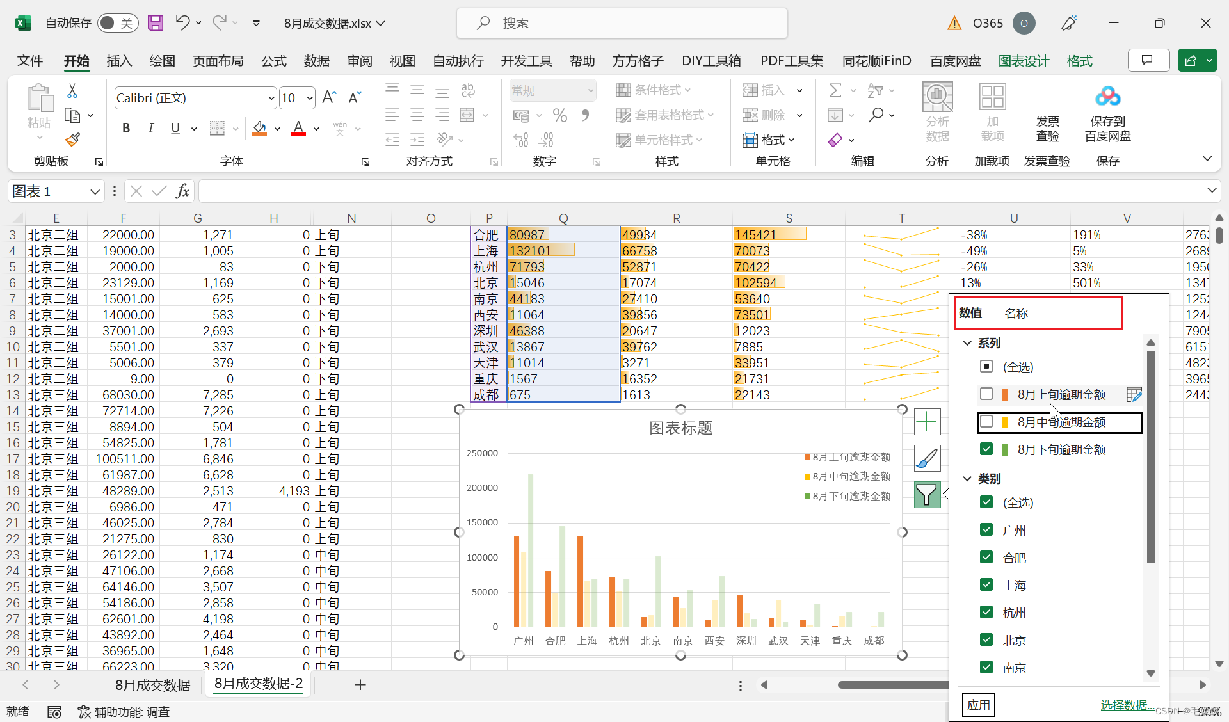
Task: Click the 格式 cells button
Action: pos(769,140)
